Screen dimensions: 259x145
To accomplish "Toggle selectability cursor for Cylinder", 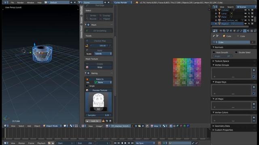I will (x=249, y=10).
